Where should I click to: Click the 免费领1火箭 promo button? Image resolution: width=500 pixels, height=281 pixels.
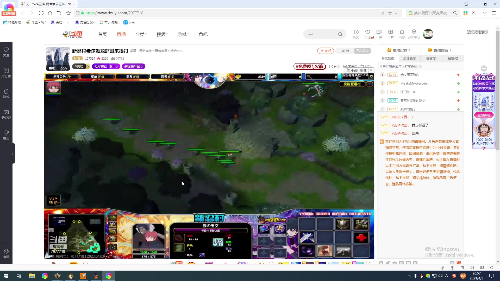[x=310, y=66]
